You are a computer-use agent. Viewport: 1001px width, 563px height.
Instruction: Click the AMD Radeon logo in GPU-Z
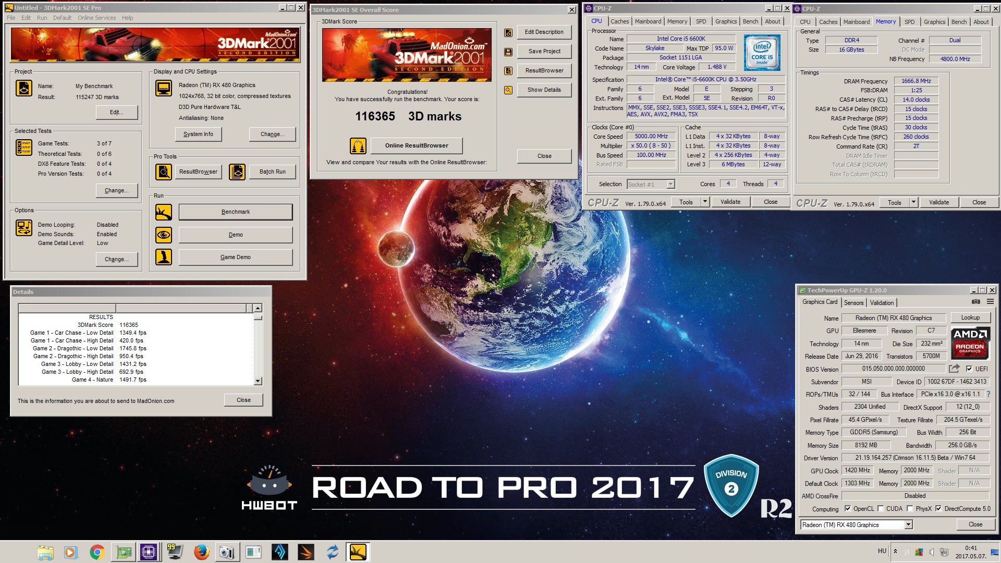(x=970, y=343)
